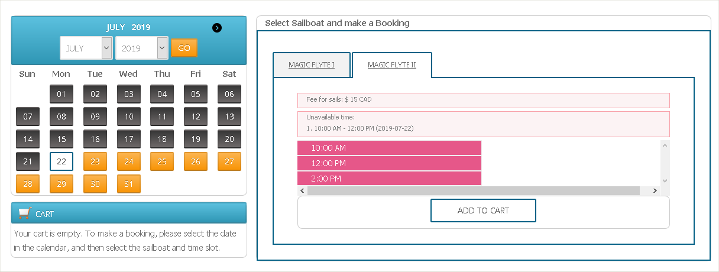Click the horizontal scrollbar thumb
The height and width of the screenshot is (272, 719).
474,190
